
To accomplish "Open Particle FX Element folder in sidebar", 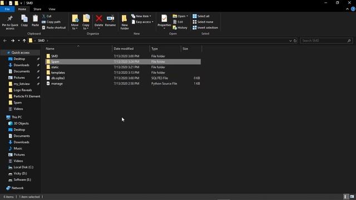I will 27,96.
